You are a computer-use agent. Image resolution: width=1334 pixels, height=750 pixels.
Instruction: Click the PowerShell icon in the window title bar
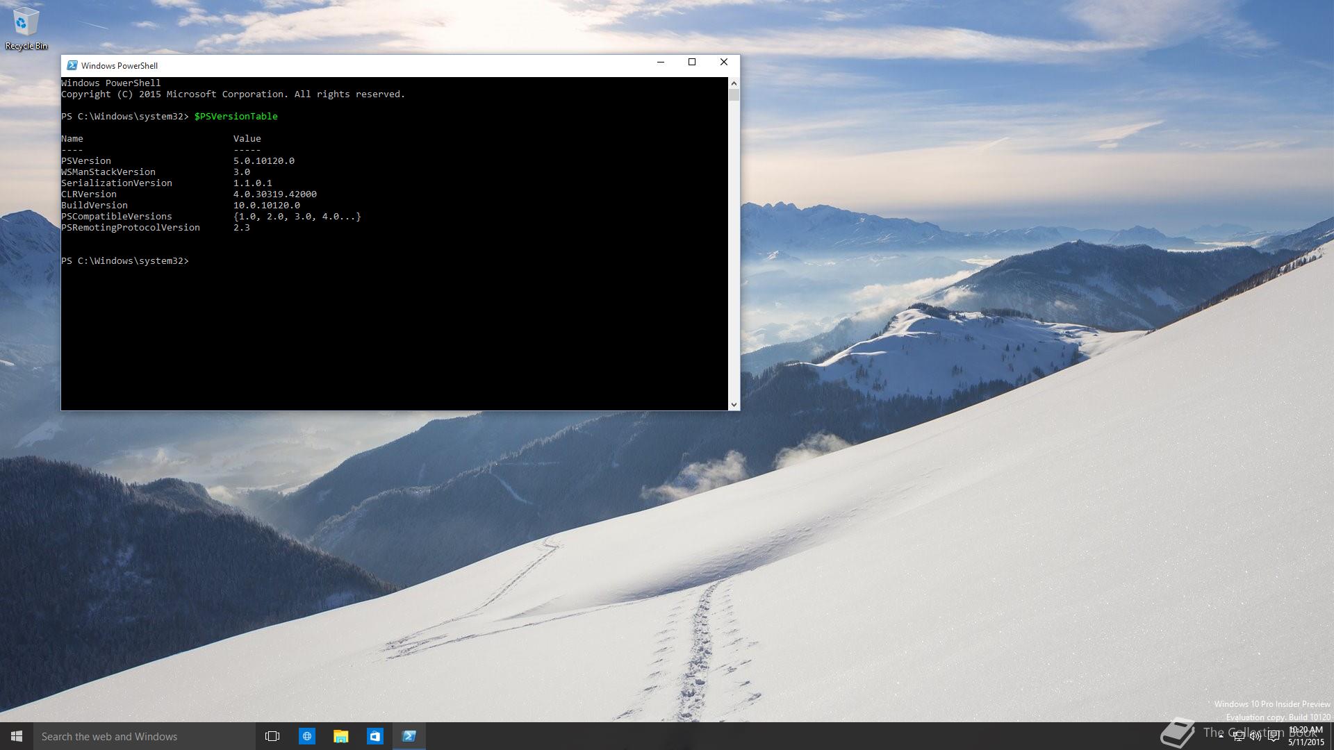click(72, 65)
